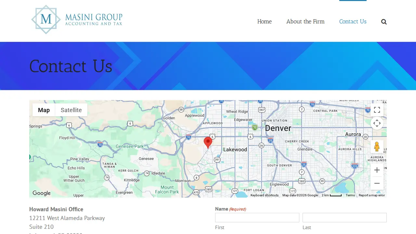Click the Idledale map label
Screen dimensions: 416x234
tap(158, 173)
